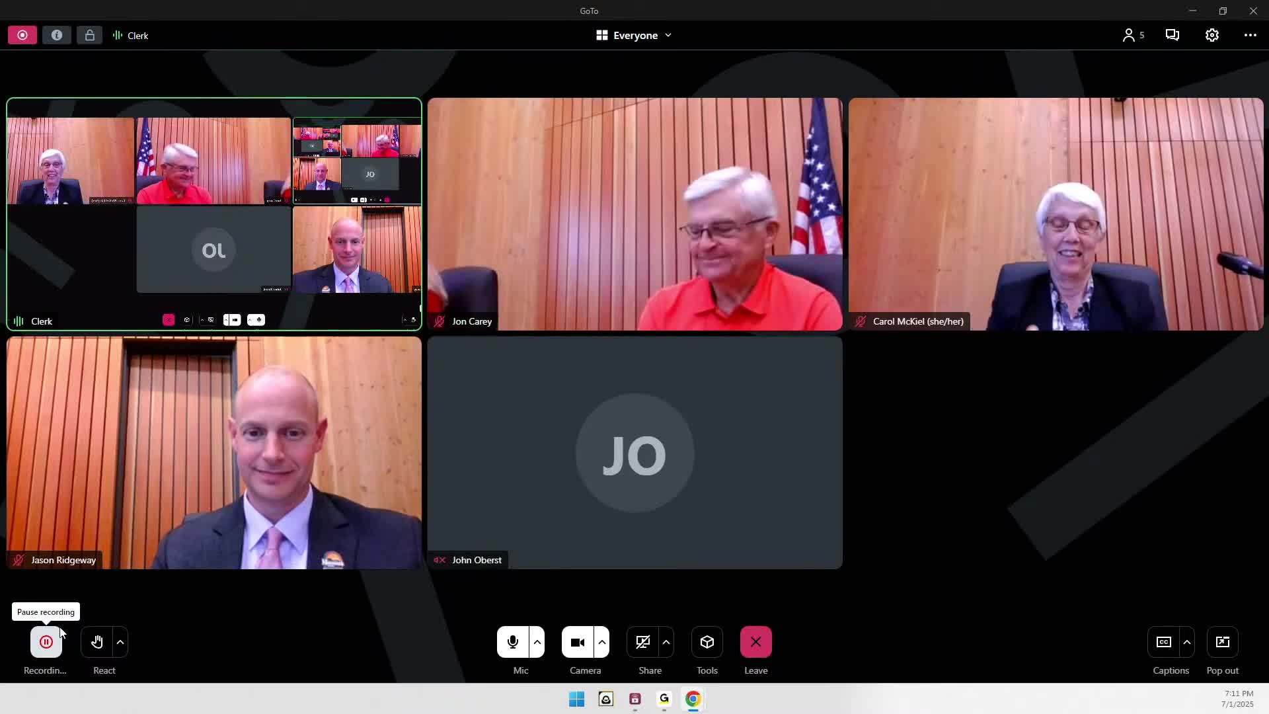
Task: Click the Share screen button
Action: click(642, 642)
